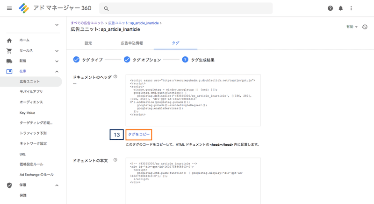Click the 在庫 label in sidebar
This screenshot has width=374, height=204.
pos(23,71)
